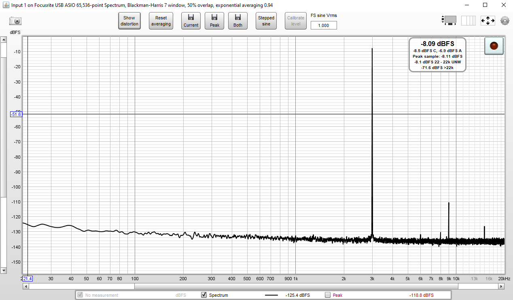
Task: Click the 1k frequency axis label
Action: (x=295, y=279)
